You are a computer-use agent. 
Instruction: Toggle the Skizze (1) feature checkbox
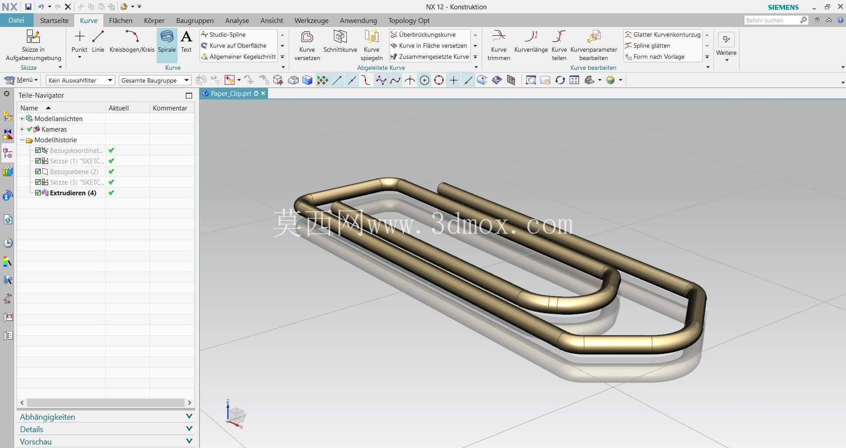coord(38,161)
